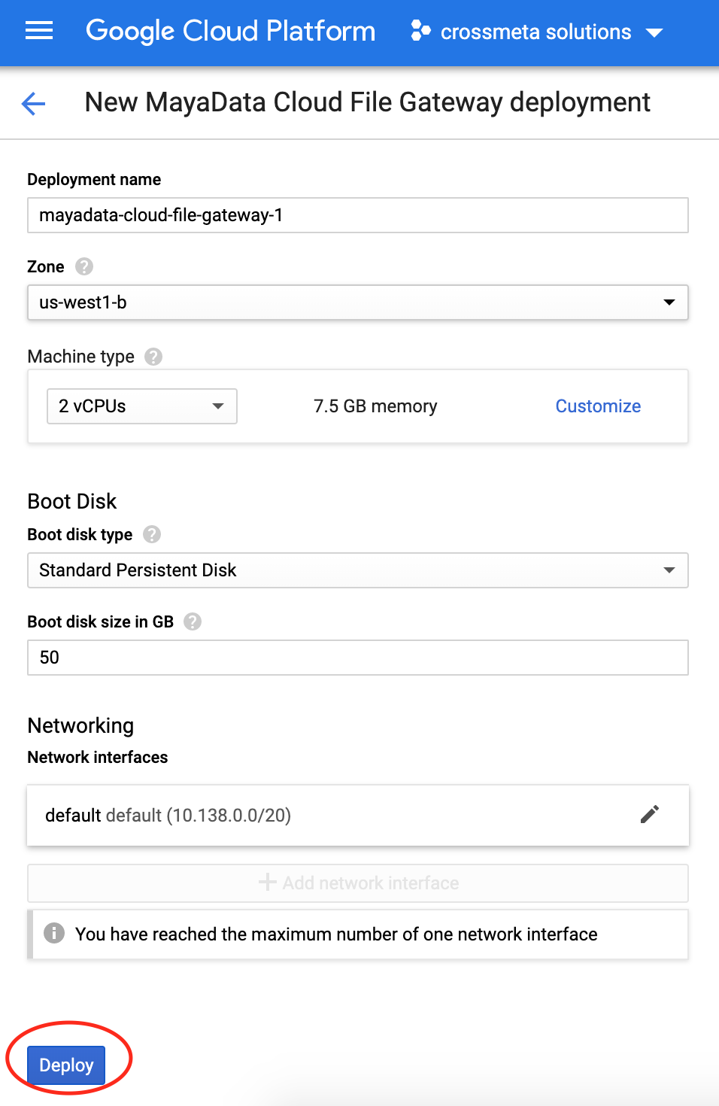Click the Zone help question mark
Screen dimensions: 719x1106
(x=84, y=266)
